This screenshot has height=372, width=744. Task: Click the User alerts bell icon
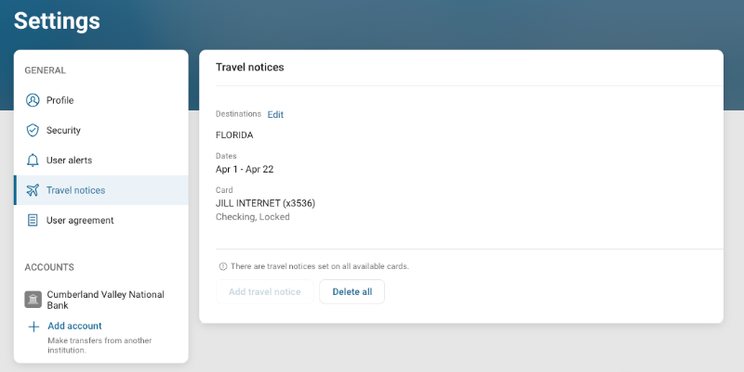(33, 160)
